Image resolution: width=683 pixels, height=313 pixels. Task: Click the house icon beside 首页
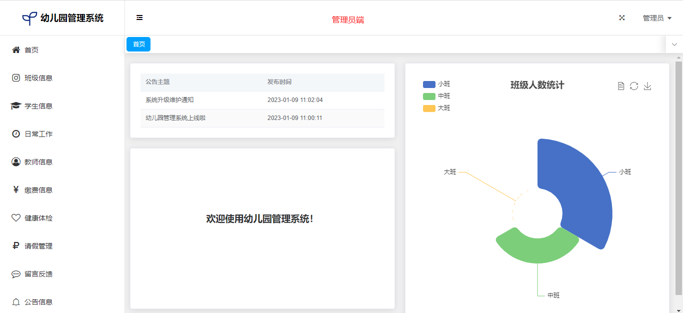pos(16,50)
